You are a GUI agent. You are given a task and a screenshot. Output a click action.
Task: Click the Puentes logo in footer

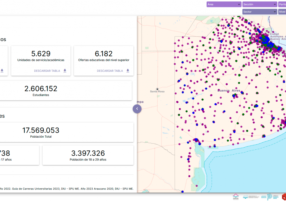236,197
